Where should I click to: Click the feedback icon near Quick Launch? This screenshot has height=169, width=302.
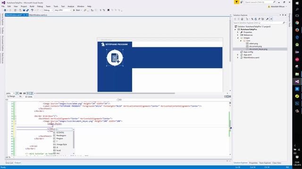(242, 2)
